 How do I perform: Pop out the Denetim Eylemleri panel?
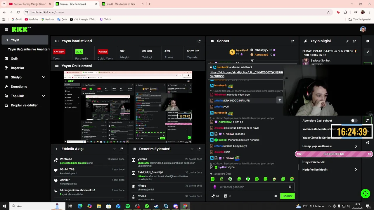pyautogui.click(x=199, y=149)
